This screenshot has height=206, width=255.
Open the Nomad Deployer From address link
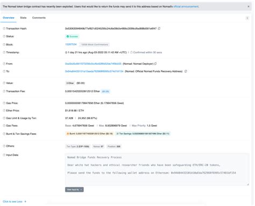[x=93, y=64]
